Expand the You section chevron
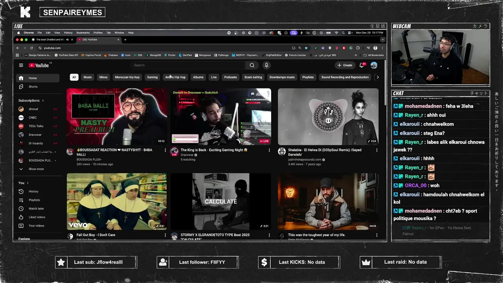This screenshot has width=503, height=283. tap(28, 183)
